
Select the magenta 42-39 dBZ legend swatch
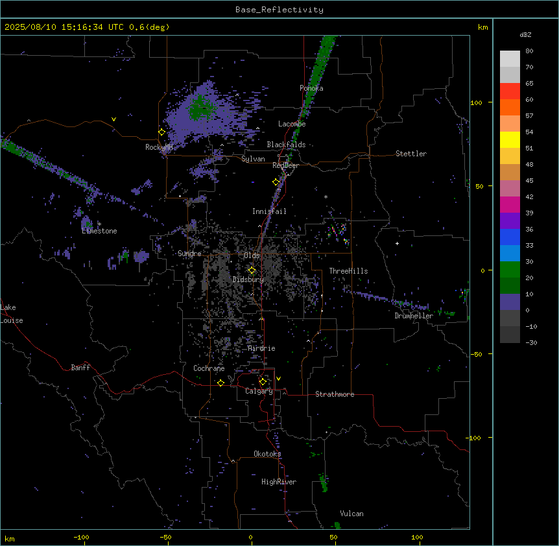click(x=510, y=204)
